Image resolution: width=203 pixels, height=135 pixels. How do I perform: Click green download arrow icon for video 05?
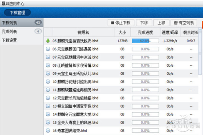pyautogui.click(x=48, y=41)
